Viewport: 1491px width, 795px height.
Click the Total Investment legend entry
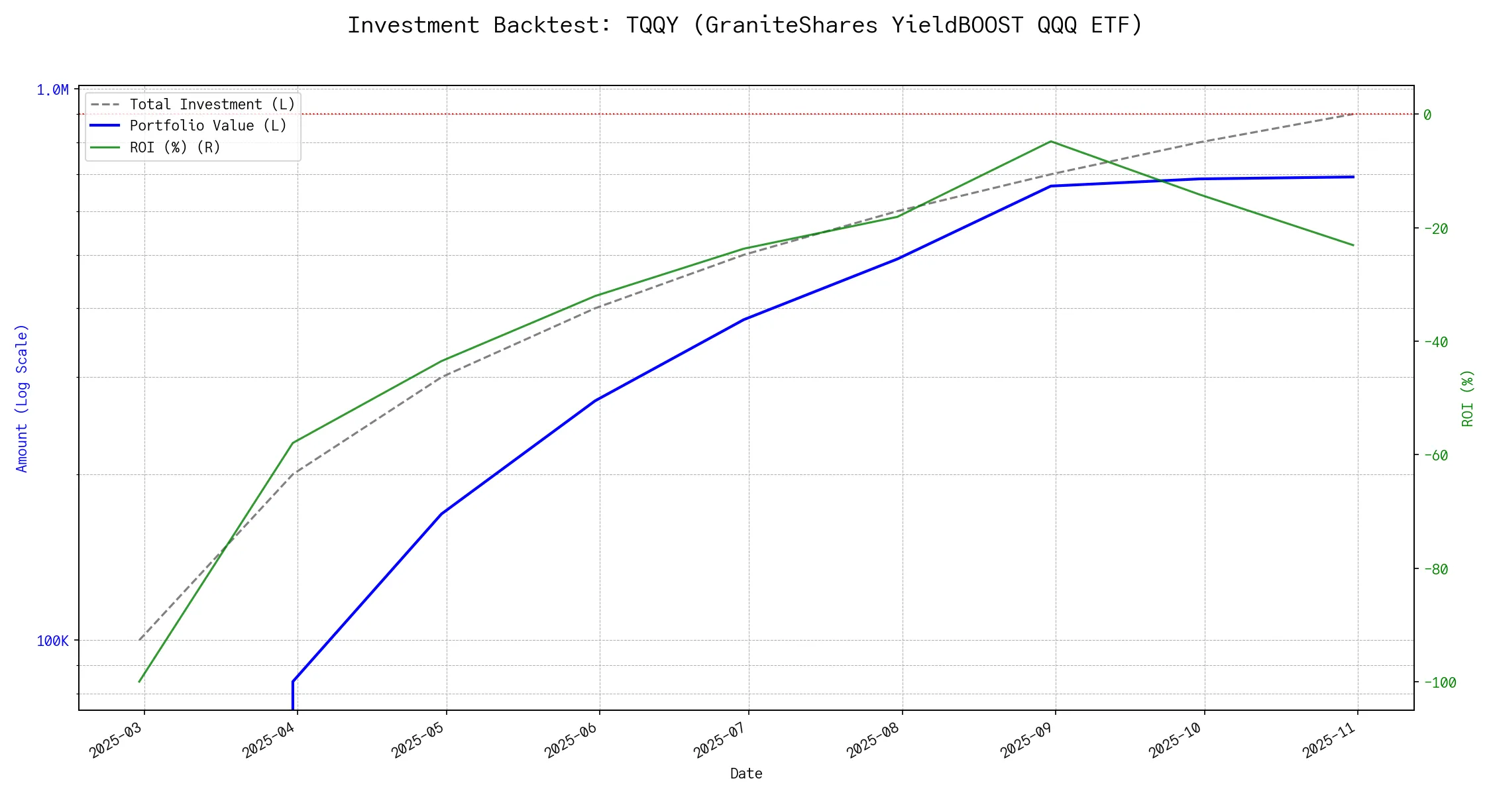[212, 105]
